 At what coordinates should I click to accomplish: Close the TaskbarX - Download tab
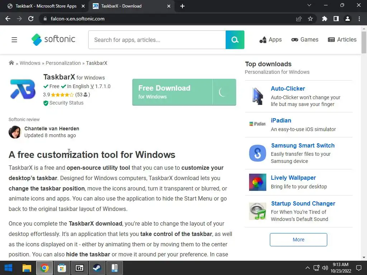click(x=169, y=6)
